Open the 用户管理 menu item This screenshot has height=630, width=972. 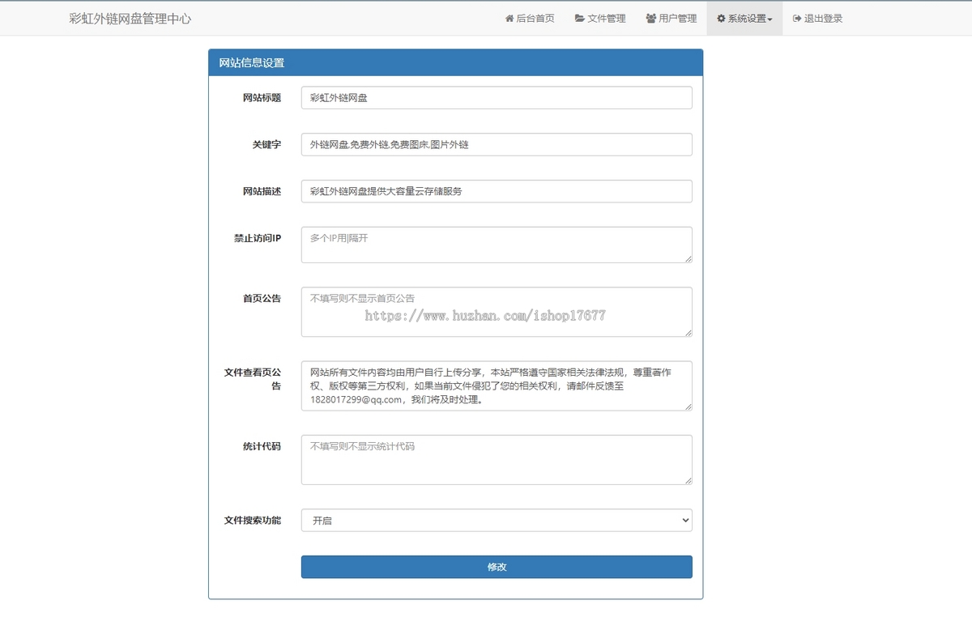coord(671,18)
